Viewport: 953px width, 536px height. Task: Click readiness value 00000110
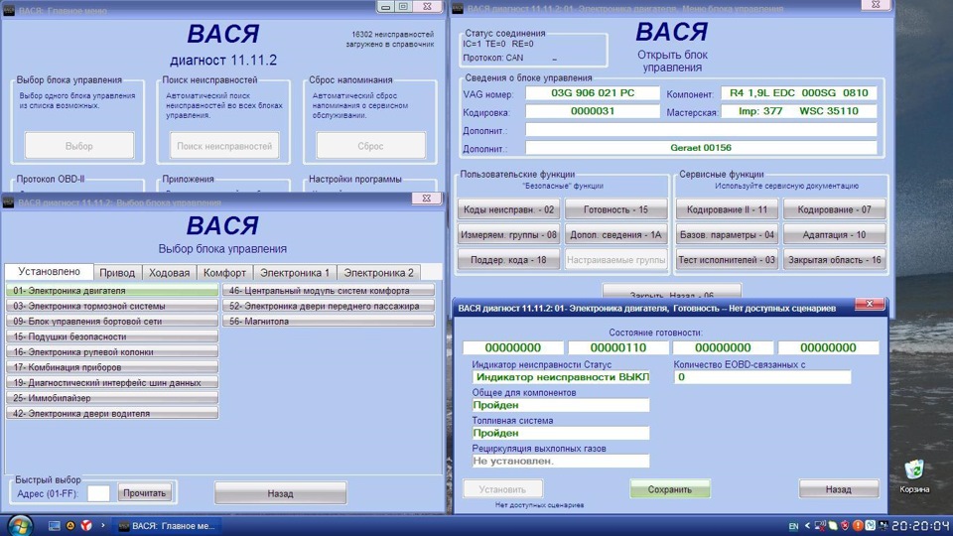(618, 347)
